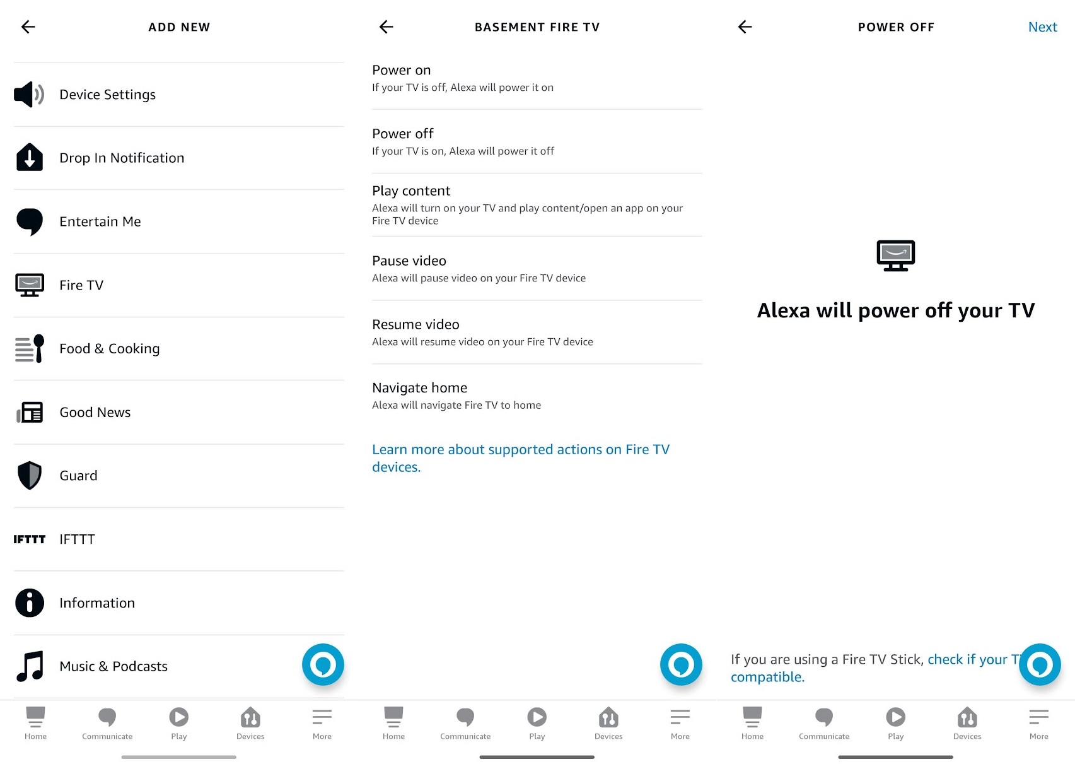Screen dimensions: 1075x764
Task: Switch to the Play tab
Action: 178,722
